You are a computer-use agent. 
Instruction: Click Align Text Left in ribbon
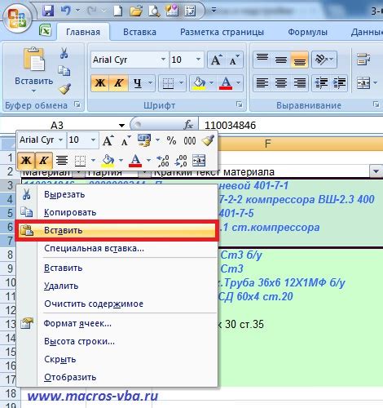pyautogui.click(x=262, y=82)
